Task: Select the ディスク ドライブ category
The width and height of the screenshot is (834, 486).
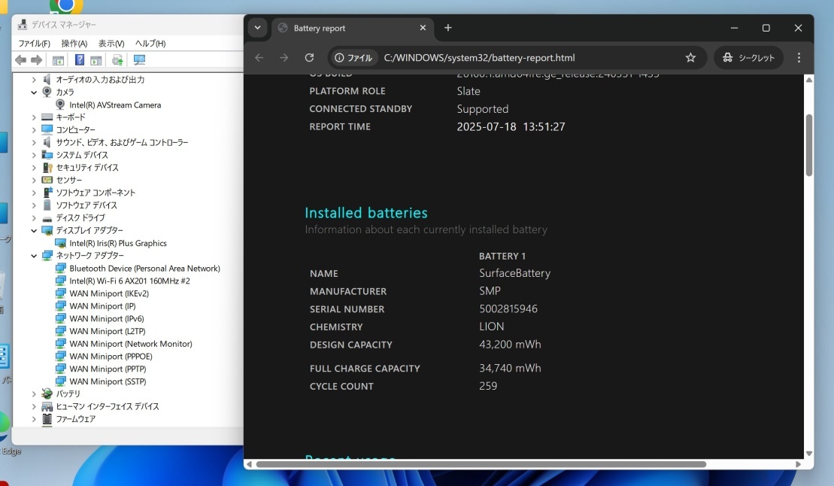Action: coord(80,217)
